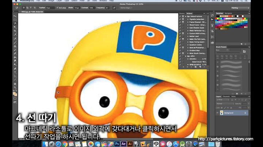Open the Brush panel toggle icon in Brush Presets
The height and width of the screenshot is (147, 263).
244,52
